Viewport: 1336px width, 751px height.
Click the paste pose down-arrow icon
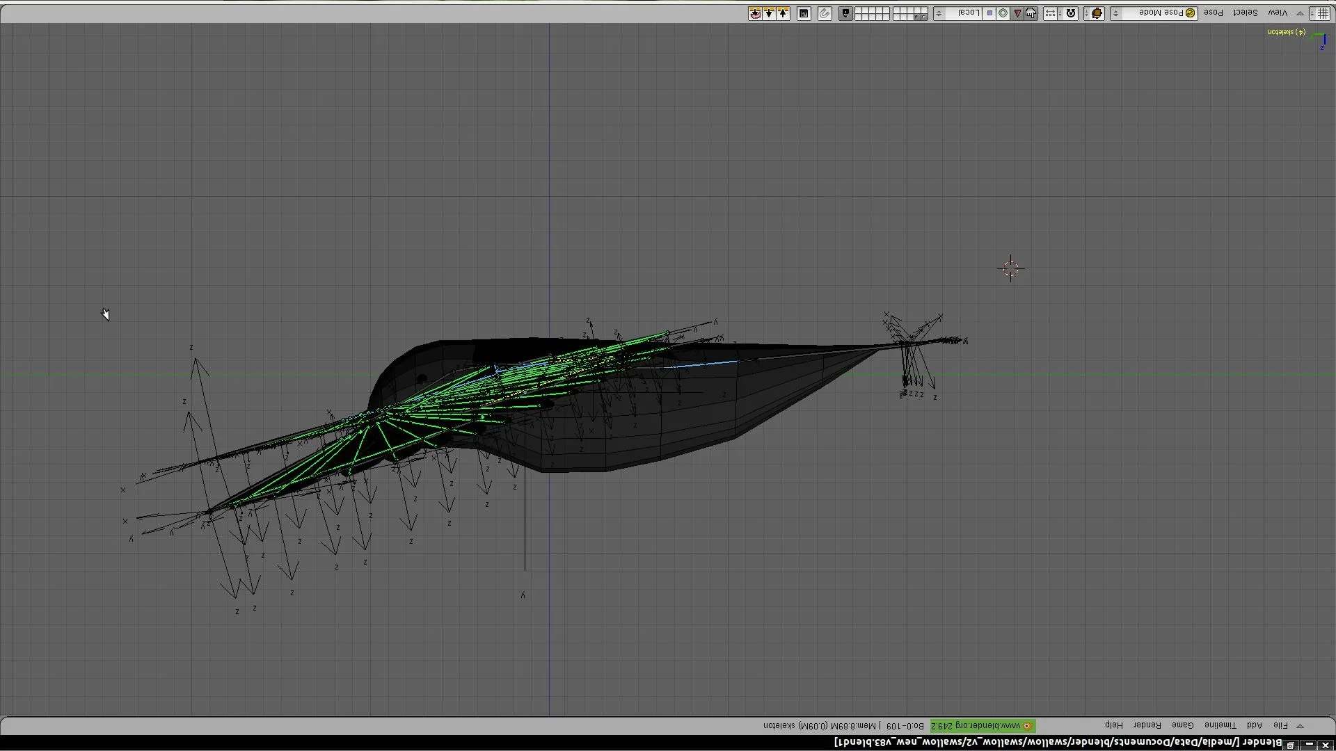point(769,13)
